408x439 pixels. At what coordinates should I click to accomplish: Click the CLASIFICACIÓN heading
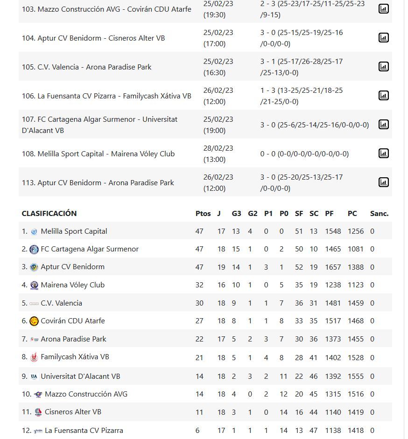tap(49, 213)
